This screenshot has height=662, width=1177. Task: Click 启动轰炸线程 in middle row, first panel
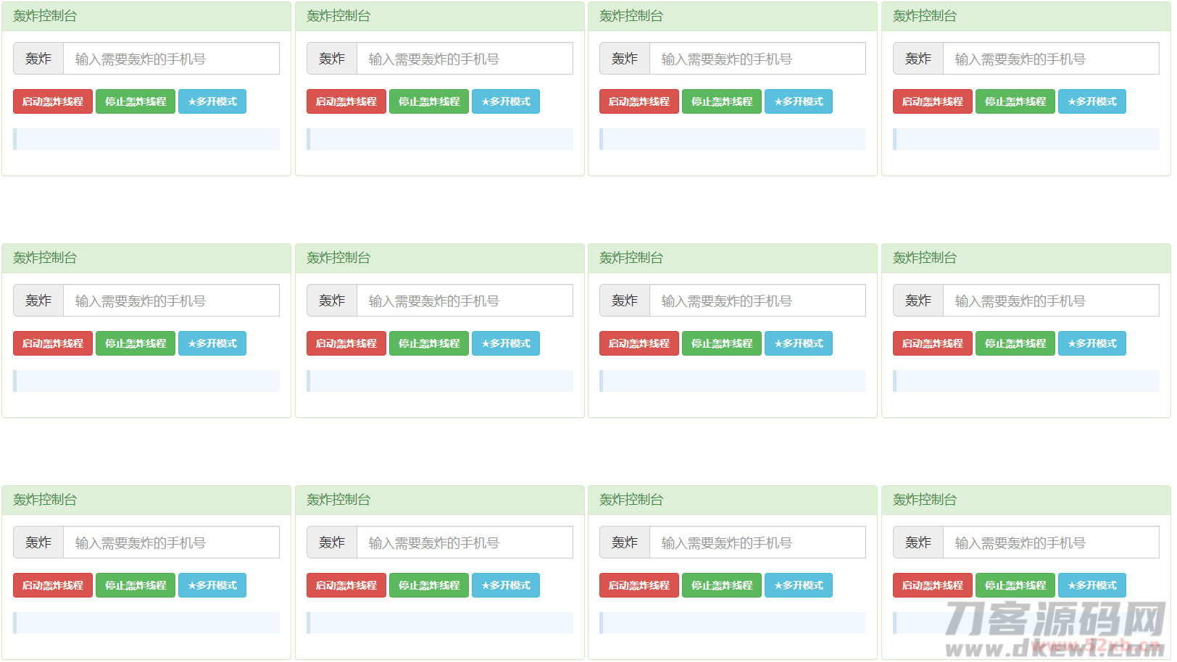(53, 343)
